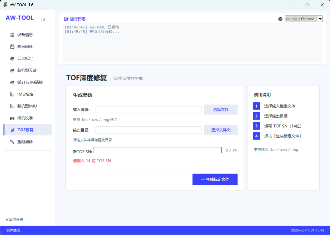
Task: Open the IMU校准 ruler icon
Action: coord(12,94)
